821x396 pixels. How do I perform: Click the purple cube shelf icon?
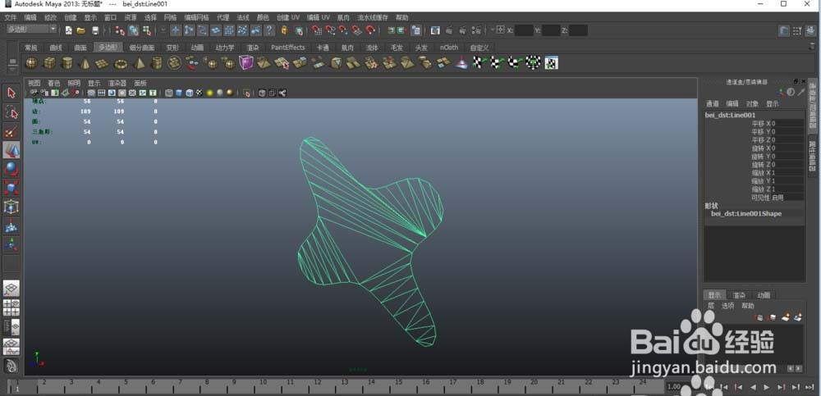pos(246,63)
